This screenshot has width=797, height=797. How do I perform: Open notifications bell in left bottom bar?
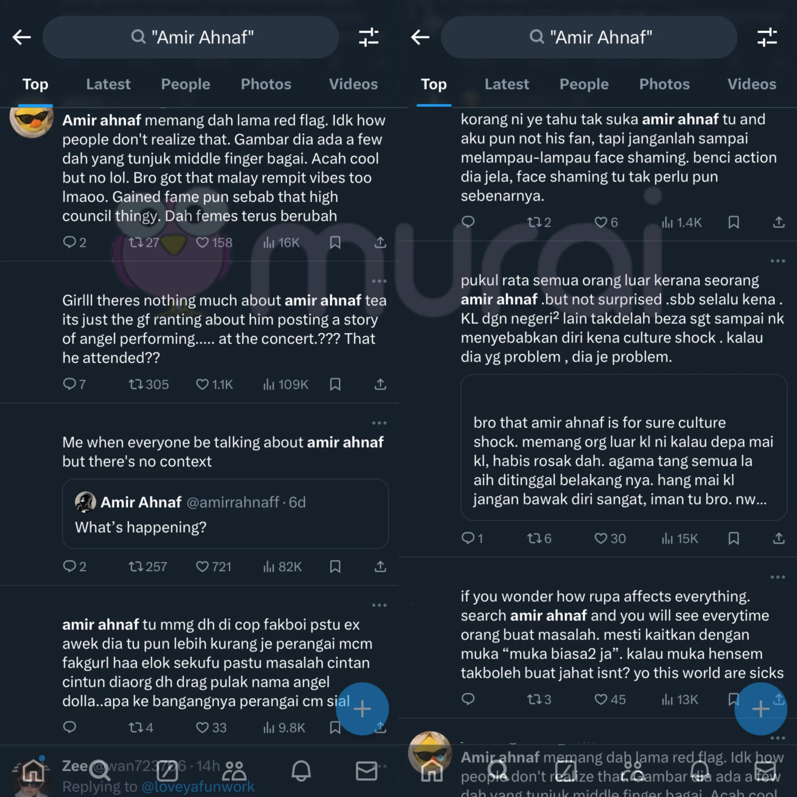[x=301, y=771]
